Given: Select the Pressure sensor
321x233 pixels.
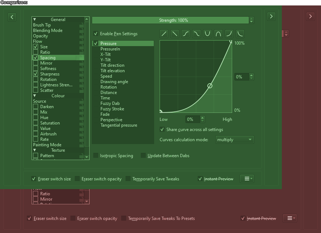Looking at the screenshot, I should click(123, 44).
